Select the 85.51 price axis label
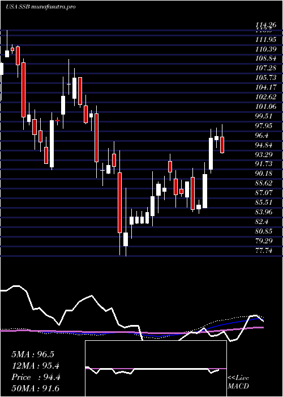This screenshot has height=397, width=283. (265, 202)
